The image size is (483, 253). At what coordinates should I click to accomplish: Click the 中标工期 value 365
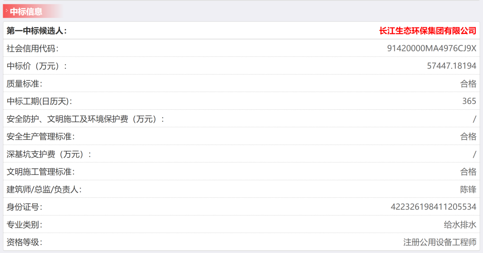(x=469, y=101)
